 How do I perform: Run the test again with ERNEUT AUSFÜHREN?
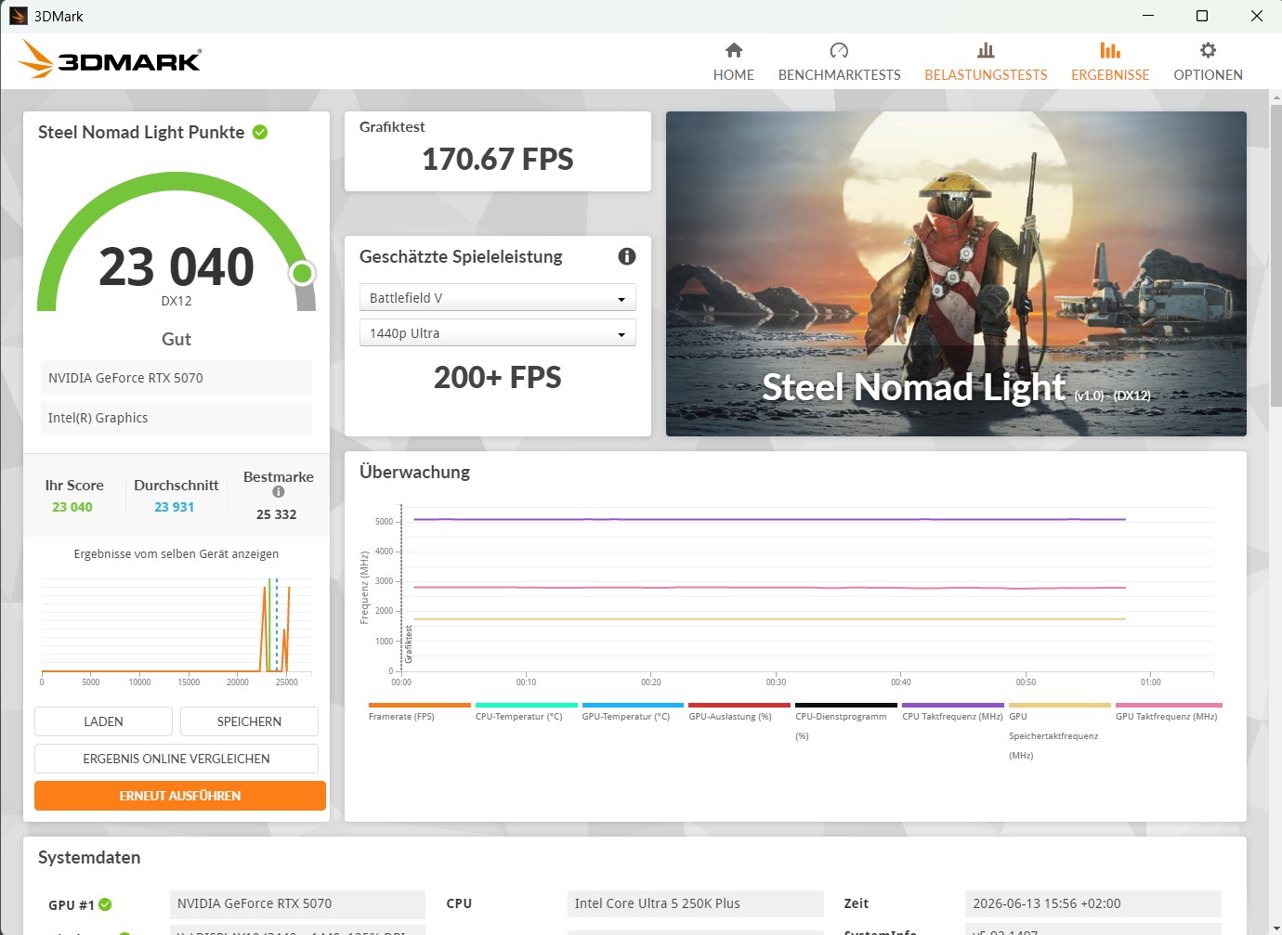point(180,796)
